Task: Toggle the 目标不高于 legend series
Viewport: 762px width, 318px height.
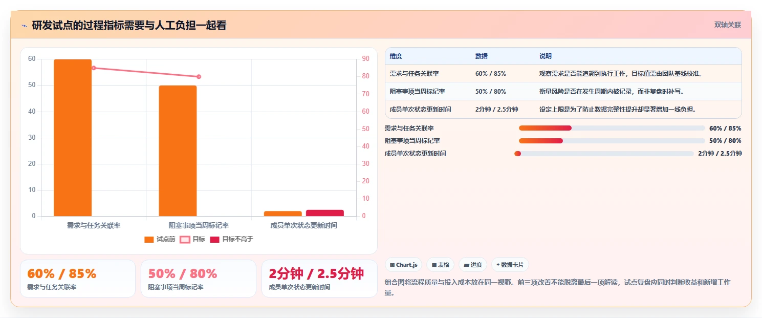Action: tap(231, 239)
